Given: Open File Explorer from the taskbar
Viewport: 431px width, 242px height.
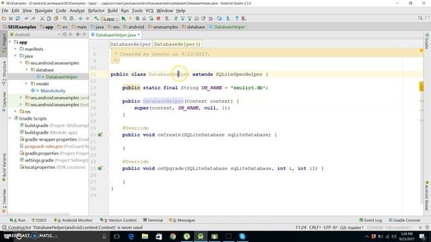Looking at the screenshot, I should click(x=145, y=236).
